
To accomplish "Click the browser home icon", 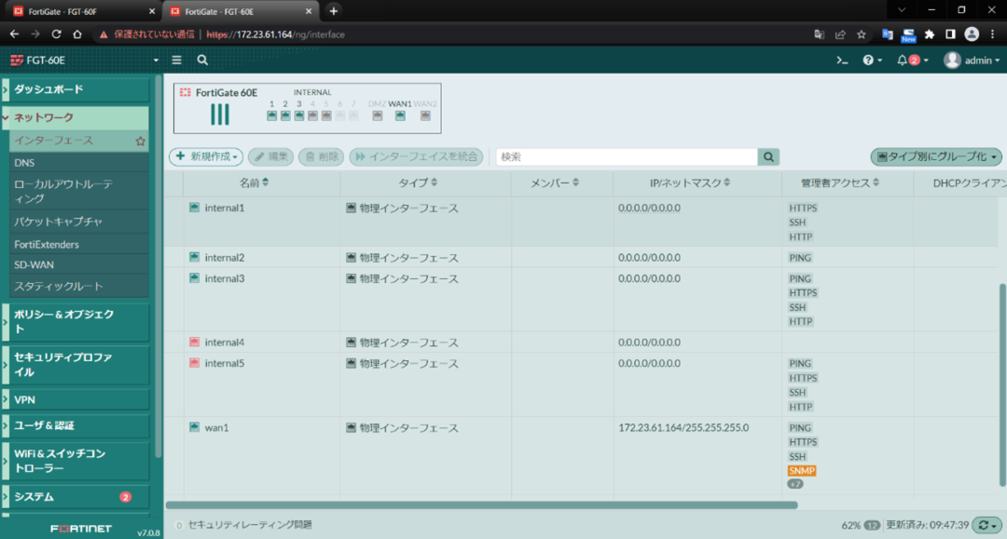I will [77, 34].
